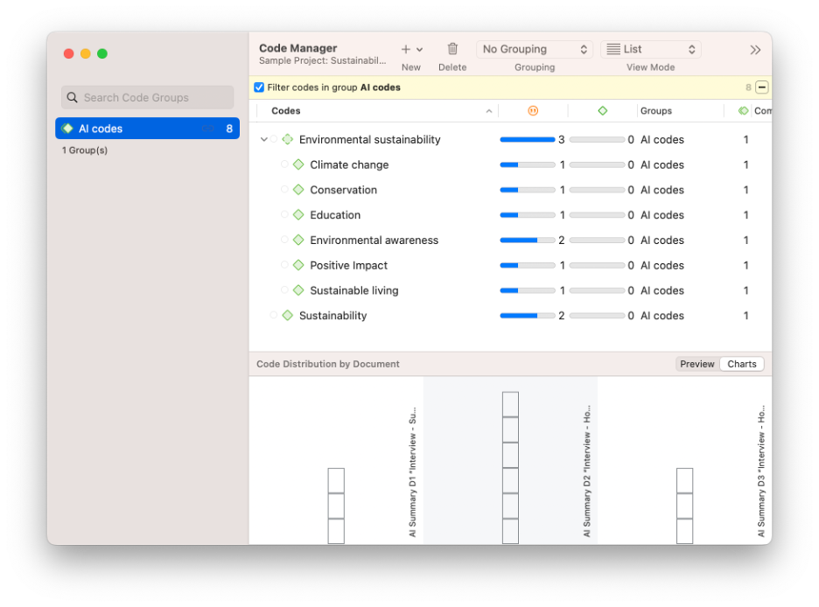Viewport: 819px width, 607px height.
Task: Click the New code plus icon
Action: tap(406, 50)
